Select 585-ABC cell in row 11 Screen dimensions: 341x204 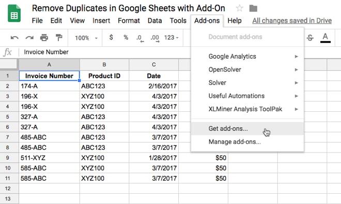coord(50,178)
